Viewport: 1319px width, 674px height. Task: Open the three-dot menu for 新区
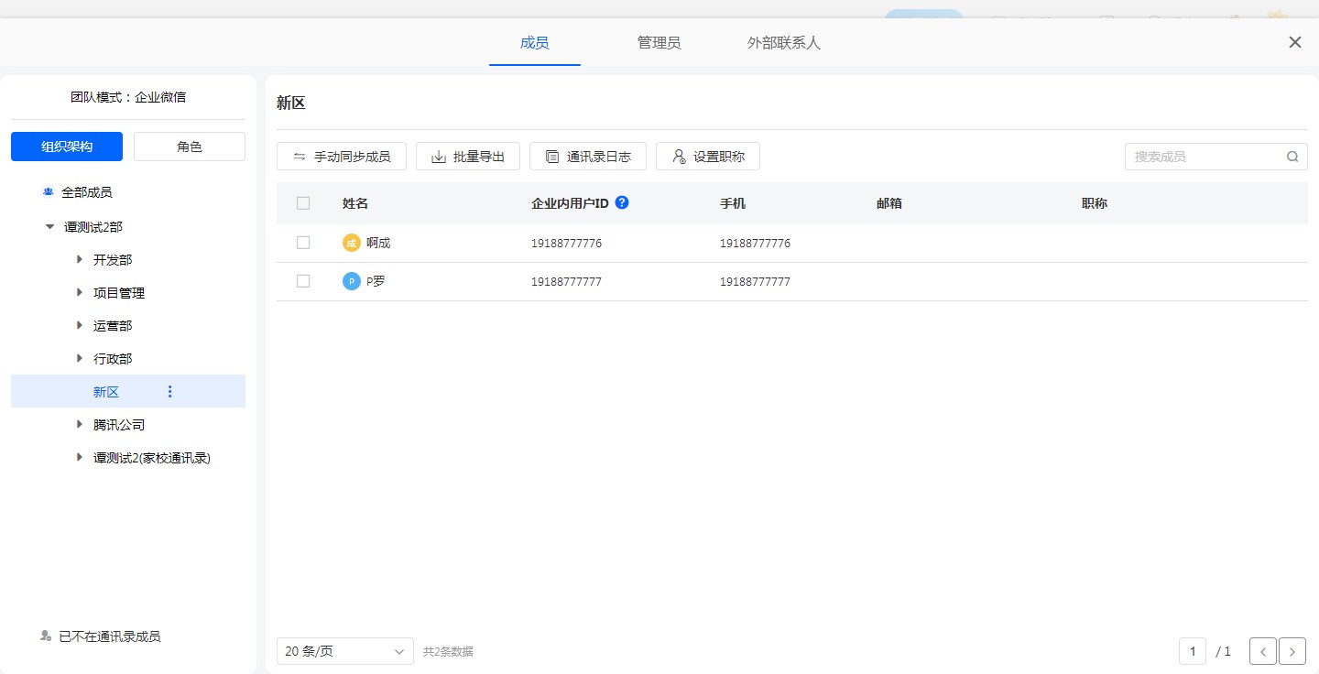pyautogui.click(x=169, y=392)
